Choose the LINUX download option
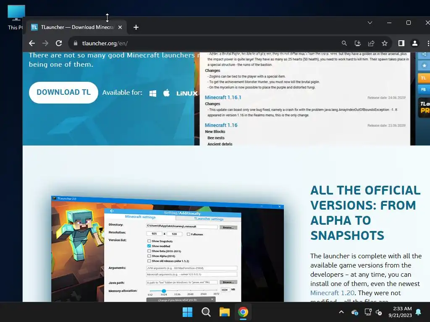Screen dimensions: 430x322 [x=187, y=93]
